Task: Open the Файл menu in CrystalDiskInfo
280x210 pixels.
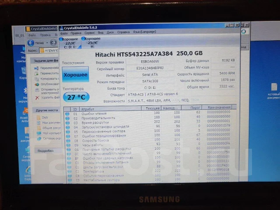Action: tap(64, 33)
